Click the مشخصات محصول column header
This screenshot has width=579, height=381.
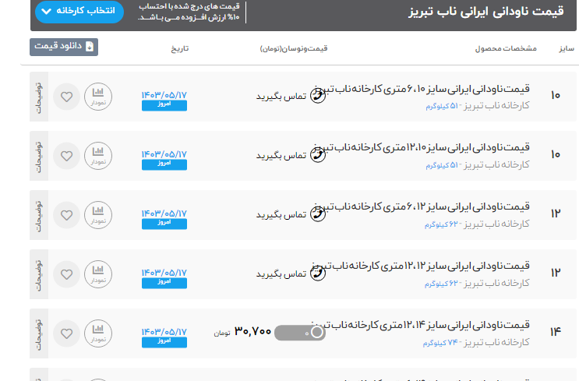[x=506, y=48]
